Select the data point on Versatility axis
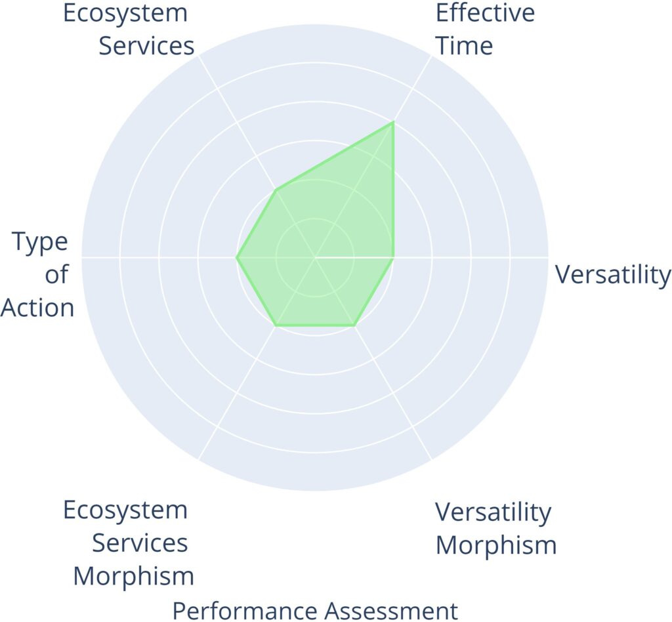Image resolution: width=672 pixels, height=622 pixels. click(393, 257)
